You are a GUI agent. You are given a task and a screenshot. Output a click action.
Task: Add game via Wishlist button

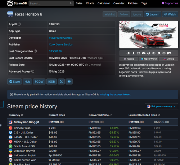coord(110,14)
